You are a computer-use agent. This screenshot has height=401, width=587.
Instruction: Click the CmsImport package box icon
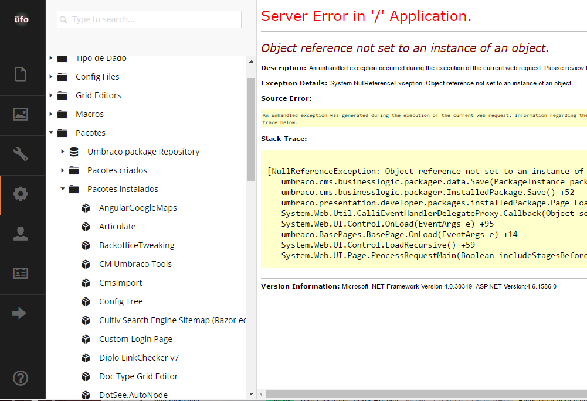86,283
